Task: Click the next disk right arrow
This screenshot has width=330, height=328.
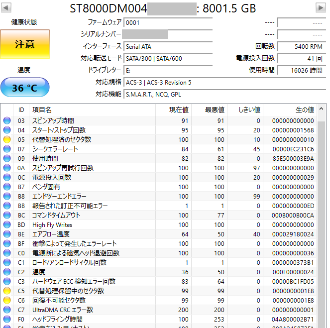Action: tap(321, 8)
